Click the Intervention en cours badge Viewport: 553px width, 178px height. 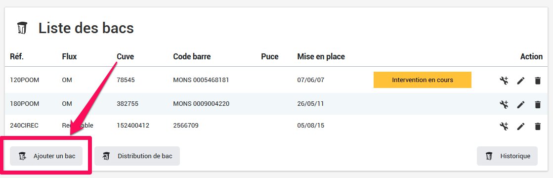pyautogui.click(x=423, y=80)
